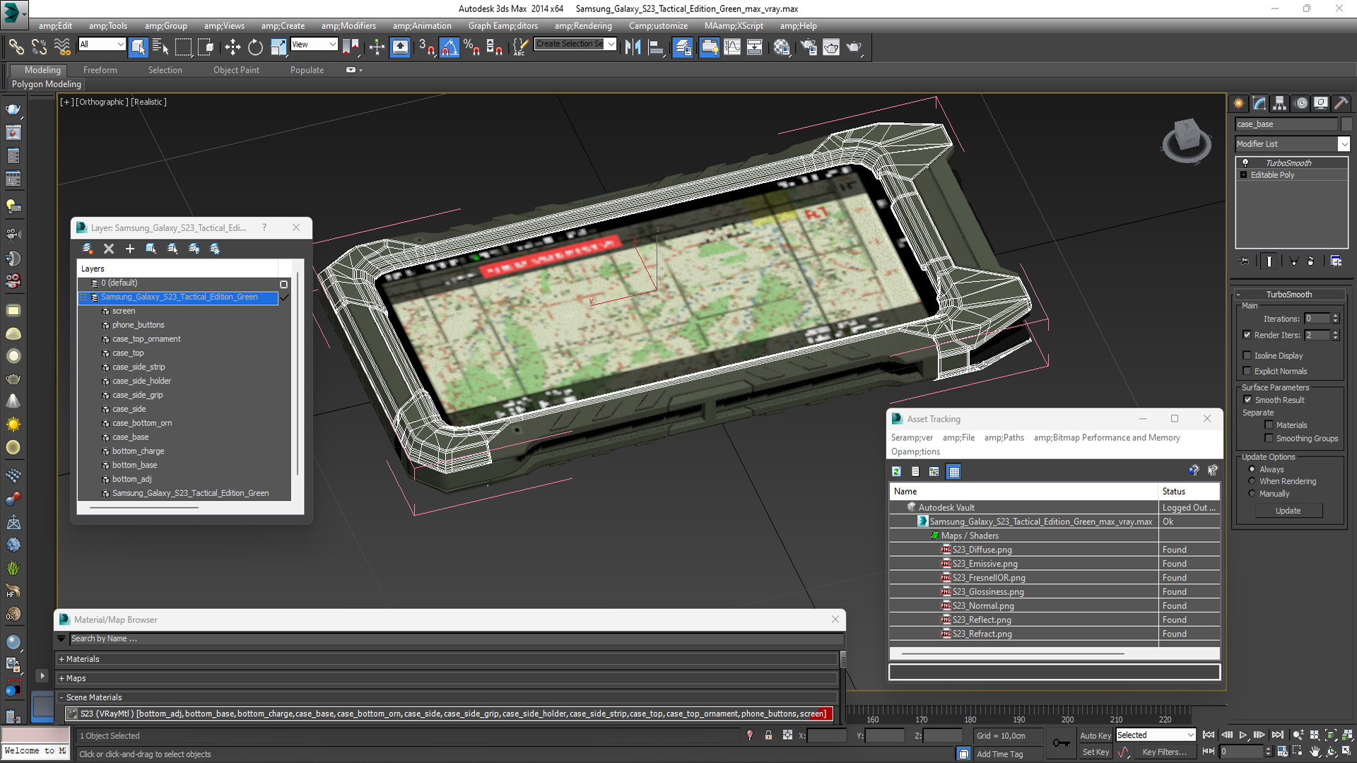Switch to the Freeform ribbon tab
Viewport: 1357px width, 763px height.
(x=100, y=70)
